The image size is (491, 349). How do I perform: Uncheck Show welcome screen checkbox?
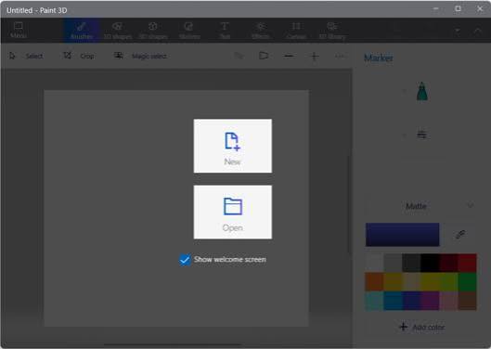point(185,260)
